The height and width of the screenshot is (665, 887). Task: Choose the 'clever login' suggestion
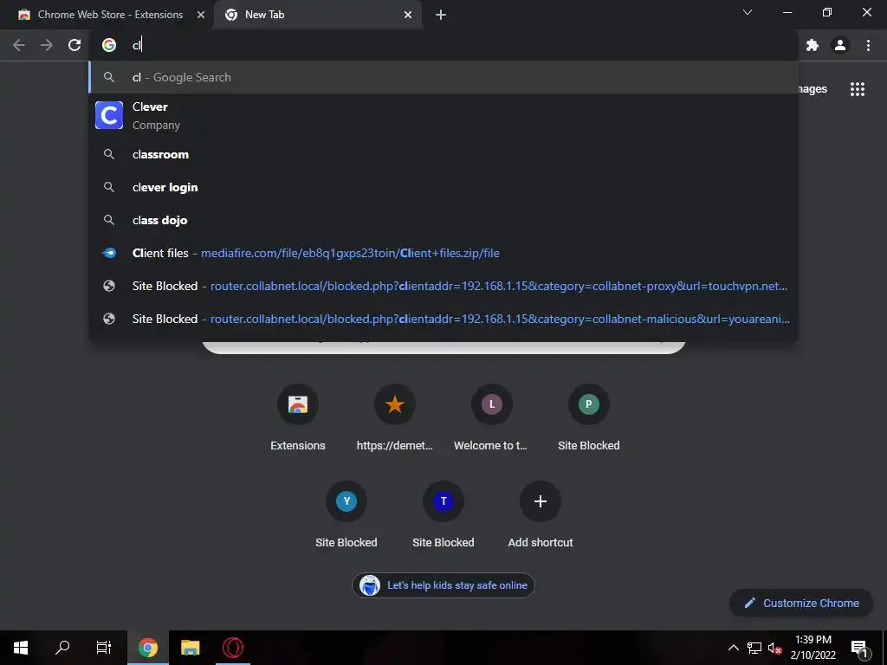click(x=443, y=187)
